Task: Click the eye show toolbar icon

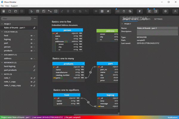Action: 96,11
